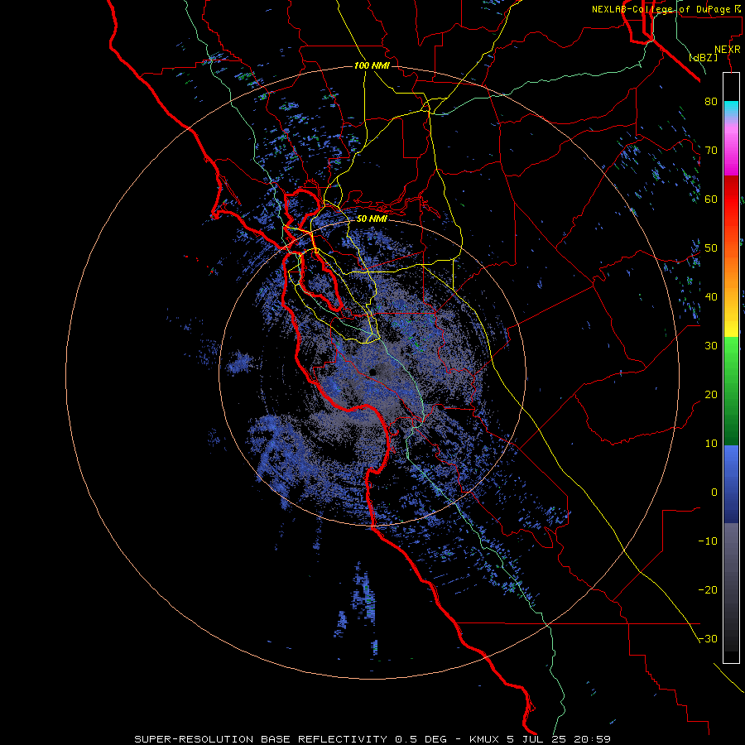Click the NEXLAB-College of DuPage watermark text
This screenshot has width=745, height=745.
(x=666, y=9)
